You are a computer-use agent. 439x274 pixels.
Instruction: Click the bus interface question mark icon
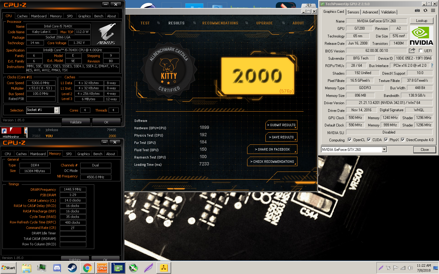click(x=432, y=66)
